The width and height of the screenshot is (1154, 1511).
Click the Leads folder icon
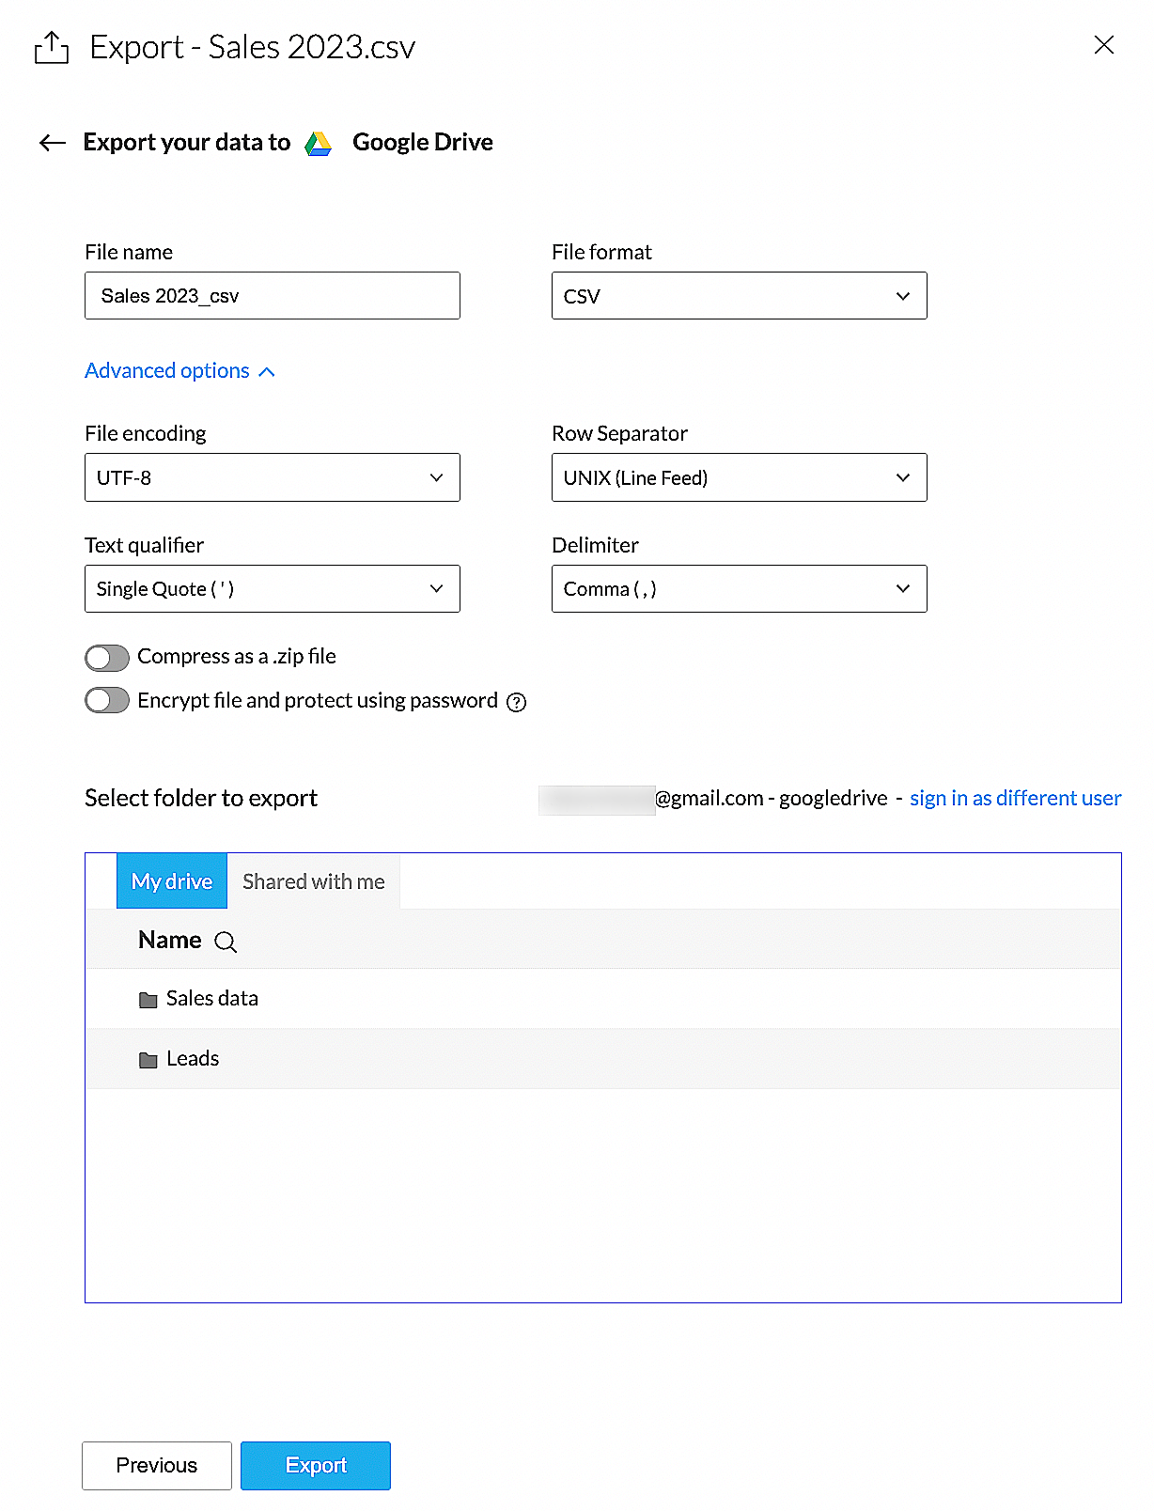[x=148, y=1060]
